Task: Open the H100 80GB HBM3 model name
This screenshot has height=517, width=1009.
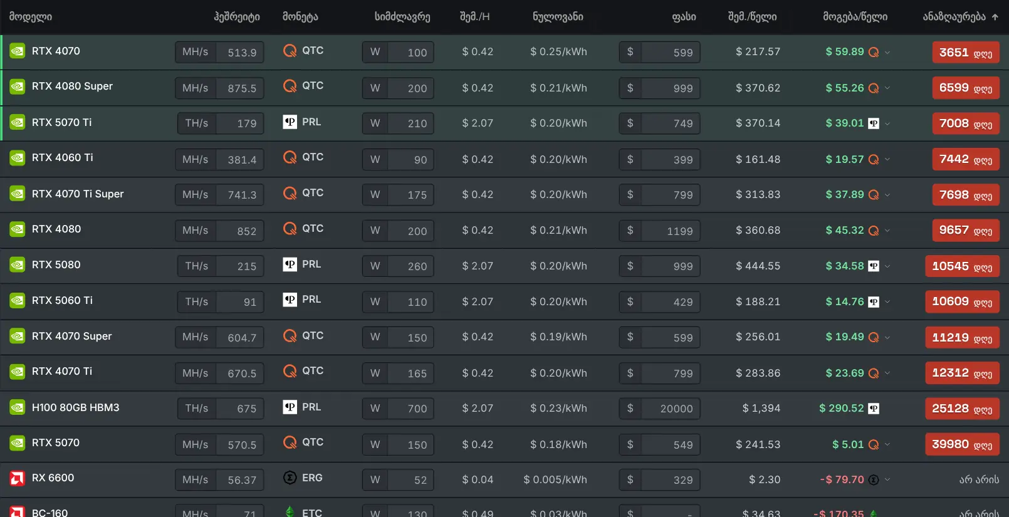Action: click(x=76, y=408)
